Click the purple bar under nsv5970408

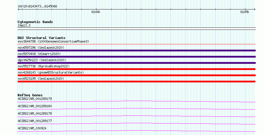136,57
